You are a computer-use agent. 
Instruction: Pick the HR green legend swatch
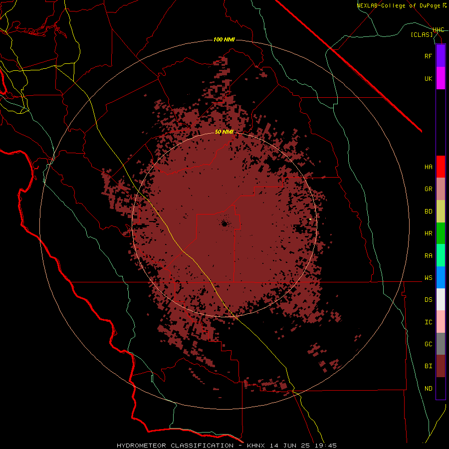[x=441, y=233]
